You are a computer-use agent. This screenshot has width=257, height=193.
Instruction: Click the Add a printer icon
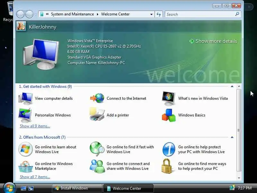97,114
